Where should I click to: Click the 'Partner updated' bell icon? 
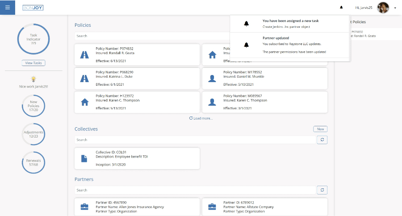coord(246,45)
